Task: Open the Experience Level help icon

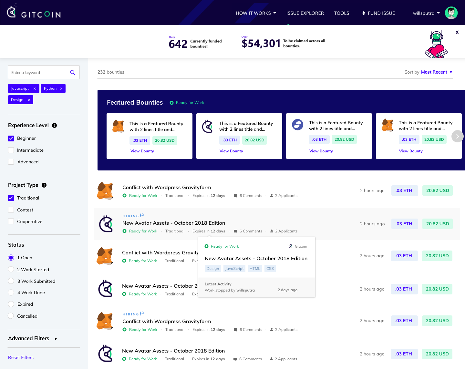Action: click(54, 125)
